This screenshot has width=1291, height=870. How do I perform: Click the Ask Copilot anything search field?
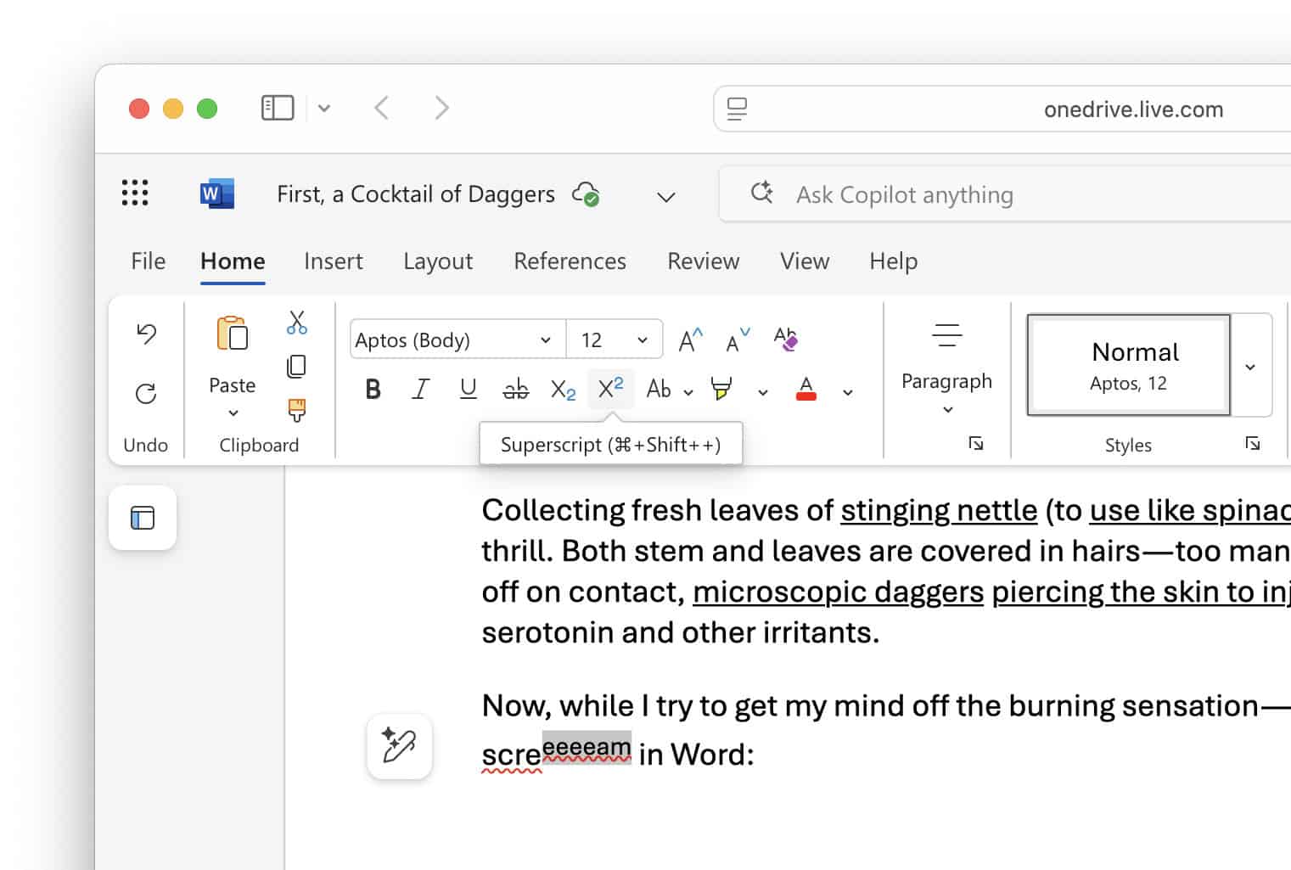(x=934, y=194)
